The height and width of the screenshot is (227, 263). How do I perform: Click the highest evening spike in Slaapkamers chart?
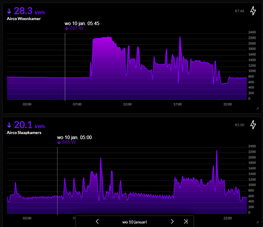pos(217,151)
